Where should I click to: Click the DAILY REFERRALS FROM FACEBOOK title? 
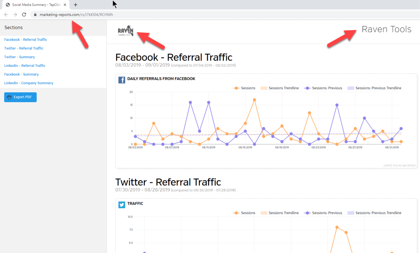[x=161, y=79]
